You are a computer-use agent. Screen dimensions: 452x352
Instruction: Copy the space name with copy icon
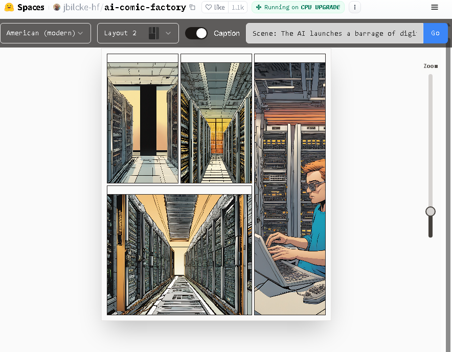pyautogui.click(x=193, y=8)
